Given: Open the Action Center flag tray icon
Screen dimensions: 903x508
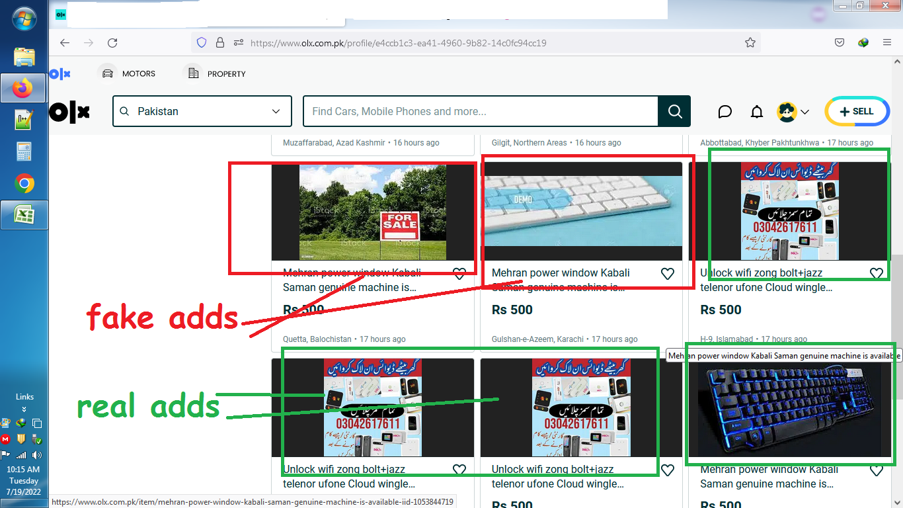Looking at the screenshot, I should pyautogui.click(x=6, y=455).
